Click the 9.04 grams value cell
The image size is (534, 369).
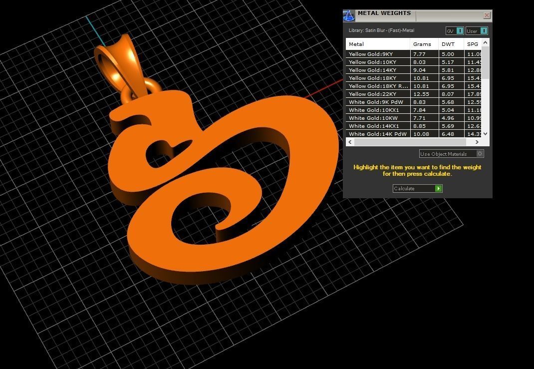click(x=424, y=70)
